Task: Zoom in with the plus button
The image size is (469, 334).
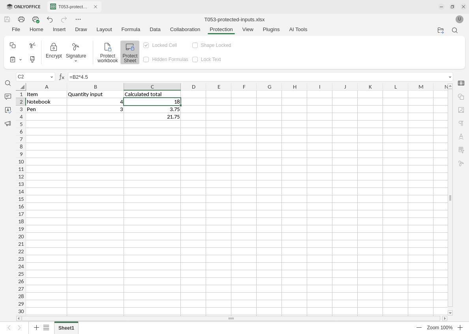Action: (x=460, y=328)
